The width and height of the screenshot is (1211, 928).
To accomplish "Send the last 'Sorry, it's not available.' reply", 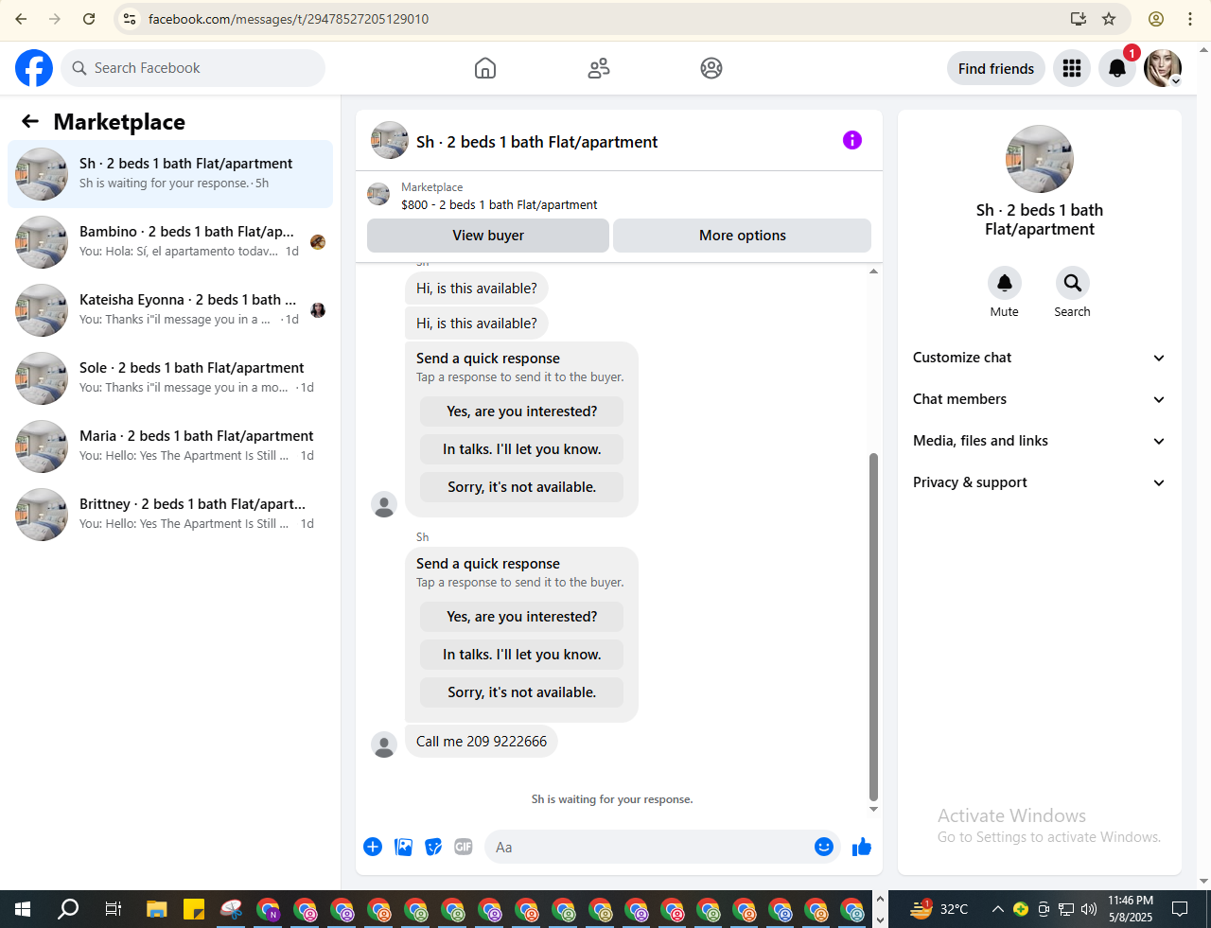I will (x=522, y=692).
